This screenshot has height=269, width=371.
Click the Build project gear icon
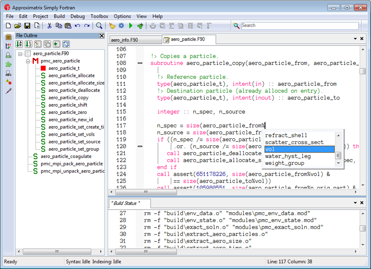pyautogui.click(x=121, y=25)
